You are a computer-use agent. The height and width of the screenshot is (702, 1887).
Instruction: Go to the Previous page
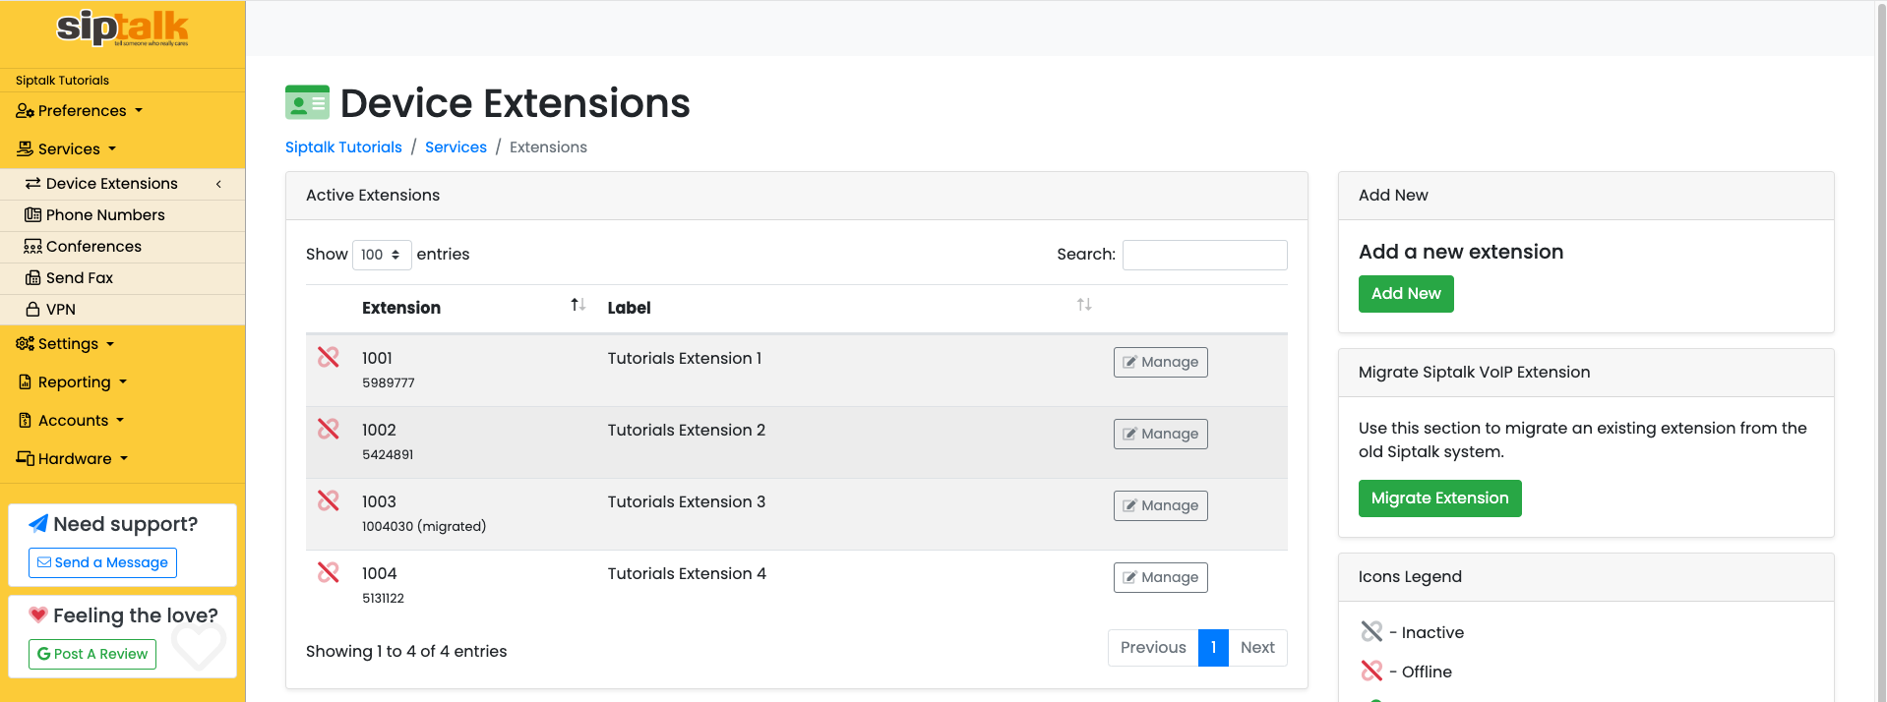pyautogui.click(x=1153, y=647)
